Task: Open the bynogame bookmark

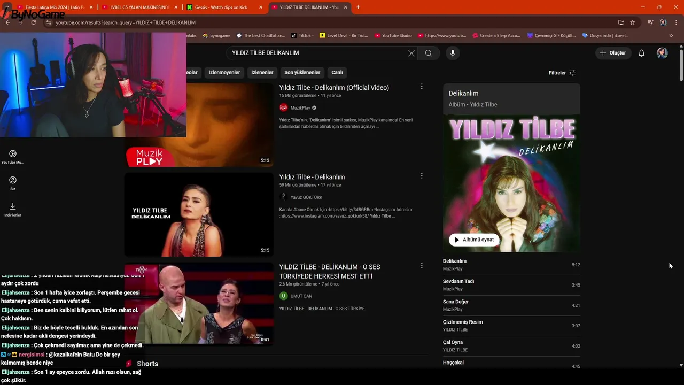Action: [216, 36]
